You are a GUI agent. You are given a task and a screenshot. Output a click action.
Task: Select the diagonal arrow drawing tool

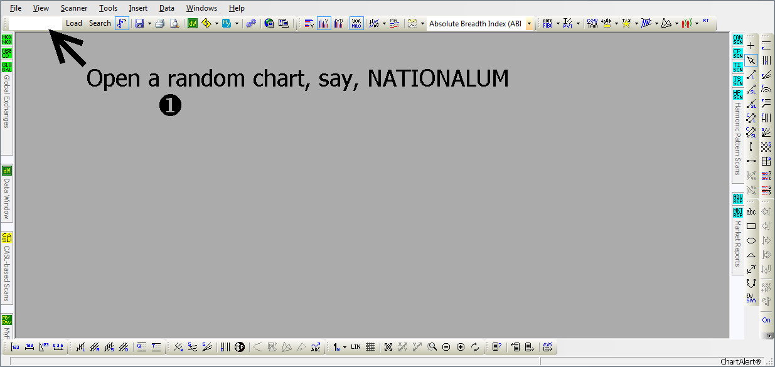coord(751,269)
